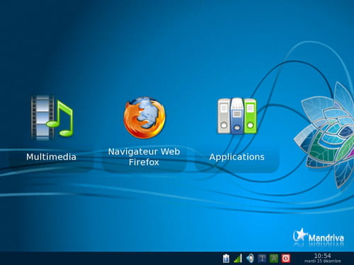Click the Mandriva wordmark text
The width and height of the screenshot is (354, 265).
click(326, 237)
